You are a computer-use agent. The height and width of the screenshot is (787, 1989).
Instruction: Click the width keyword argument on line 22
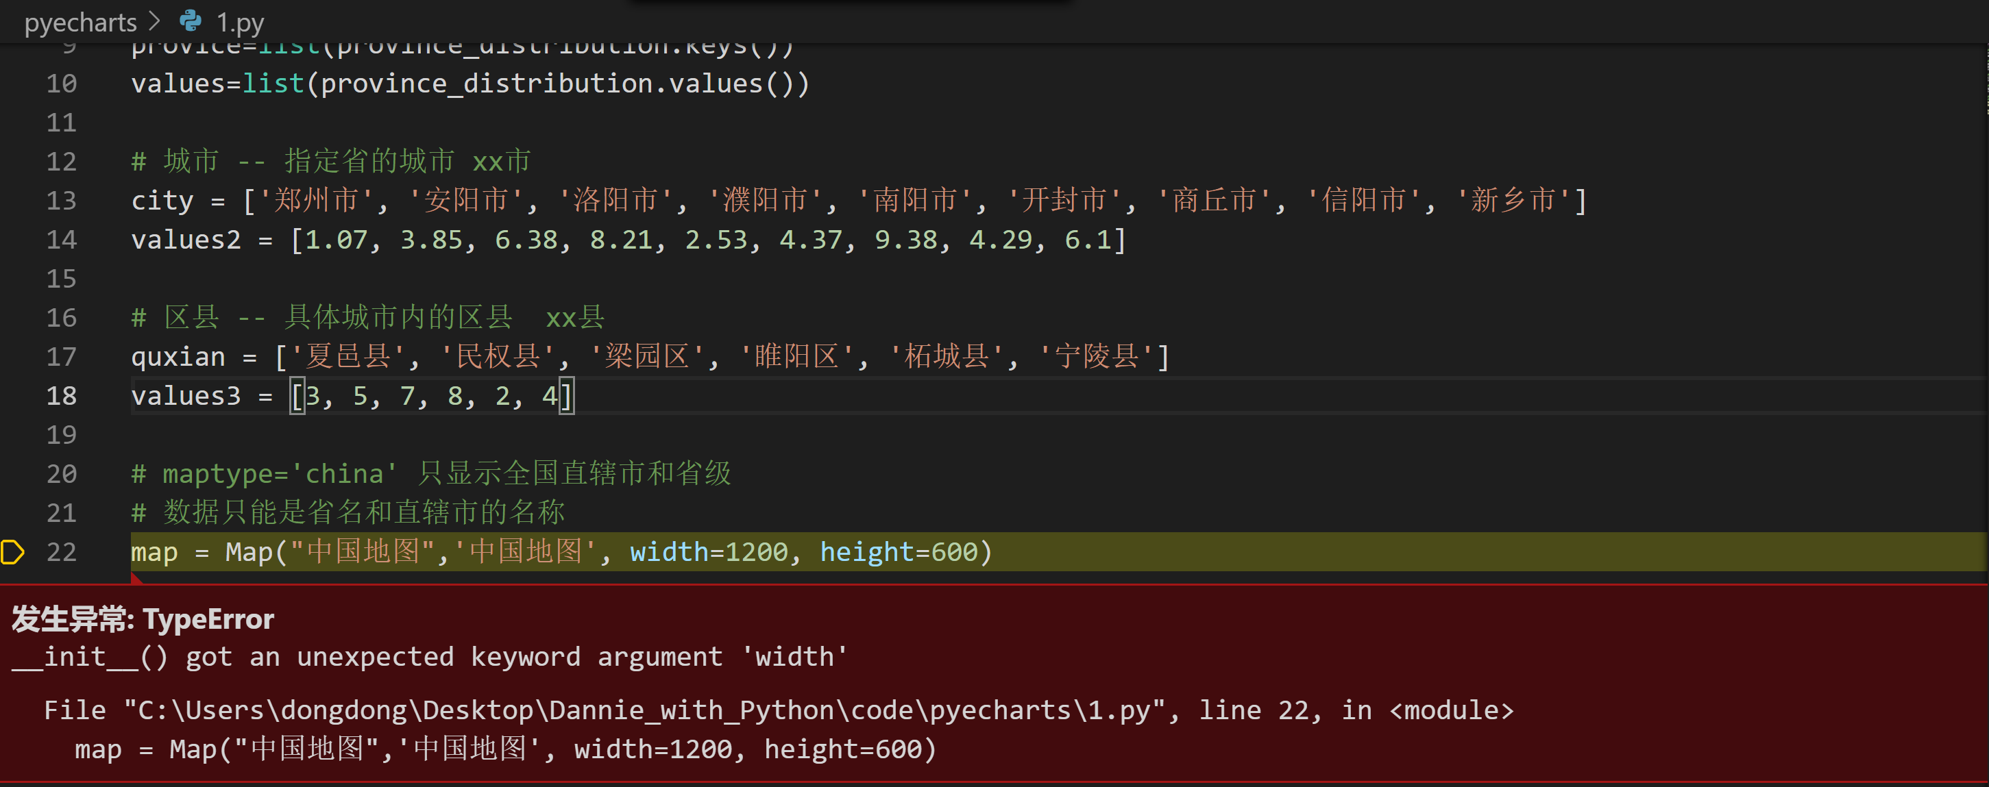tap(669, 551)
